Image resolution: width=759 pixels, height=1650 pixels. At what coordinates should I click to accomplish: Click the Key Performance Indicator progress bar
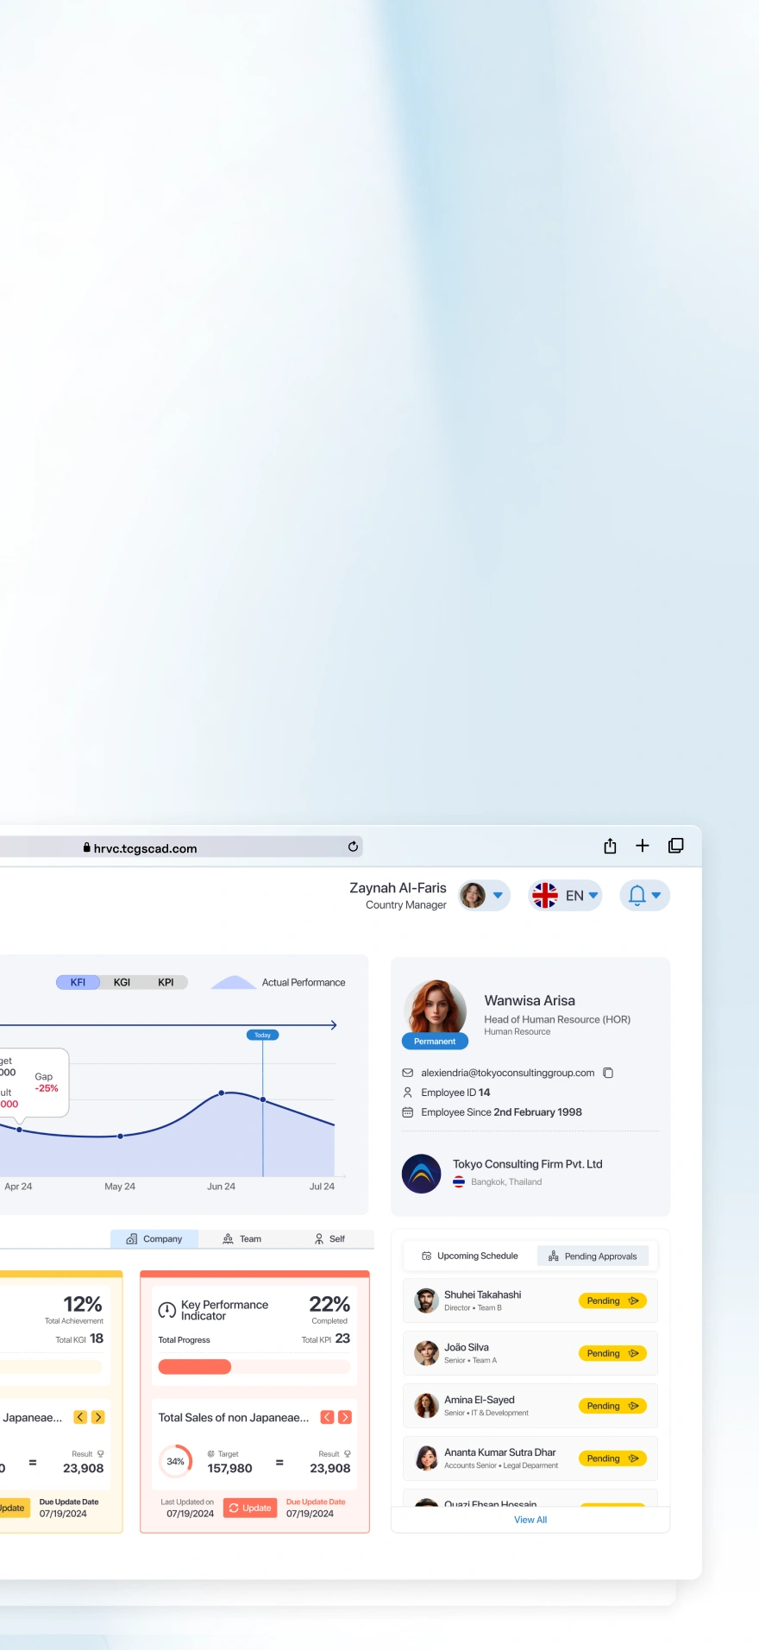[x=254, y=1366]
